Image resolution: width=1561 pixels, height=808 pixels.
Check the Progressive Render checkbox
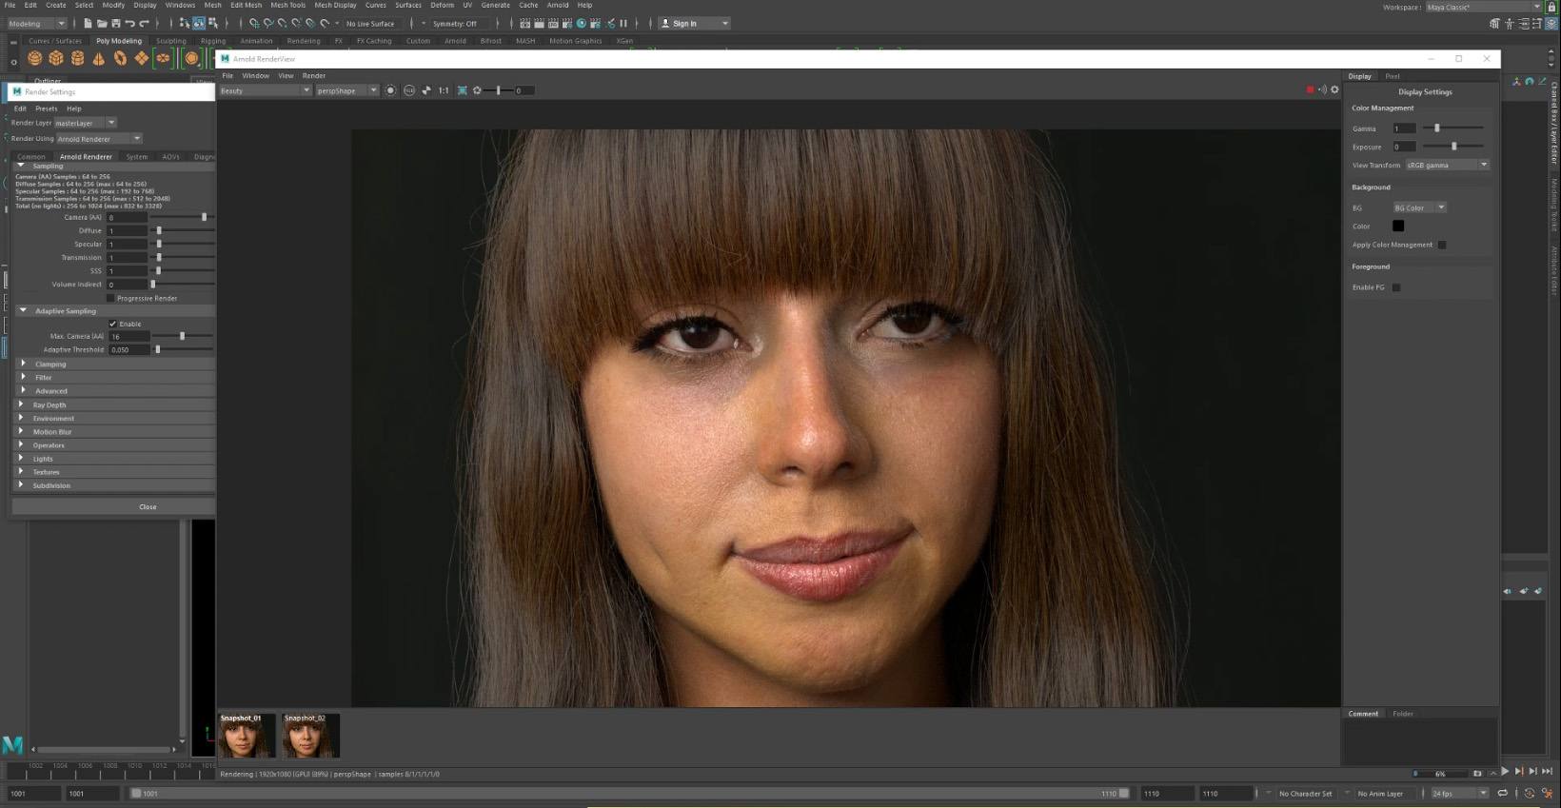[110, 298]
